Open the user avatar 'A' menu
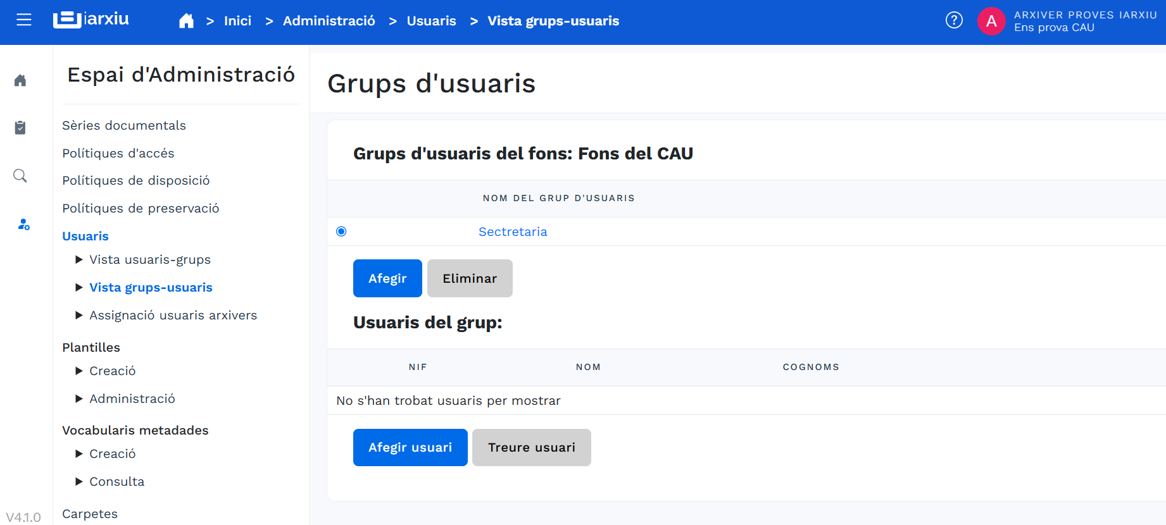The height and width of the screenshot is (525, 1166). point(991,21)
